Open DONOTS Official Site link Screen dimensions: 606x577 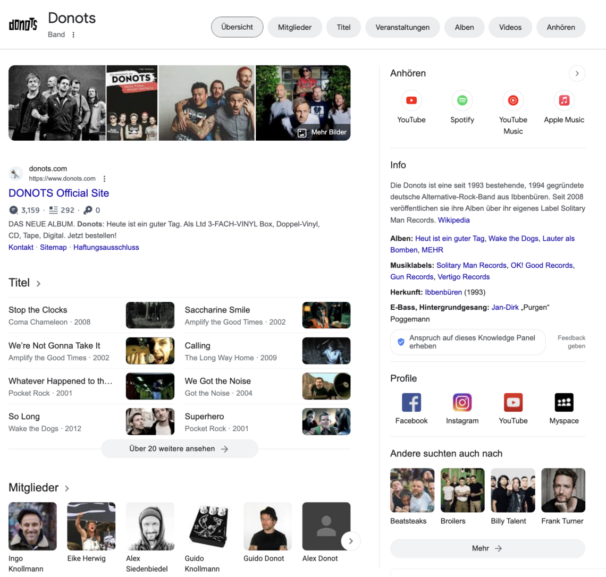(59, 193)
